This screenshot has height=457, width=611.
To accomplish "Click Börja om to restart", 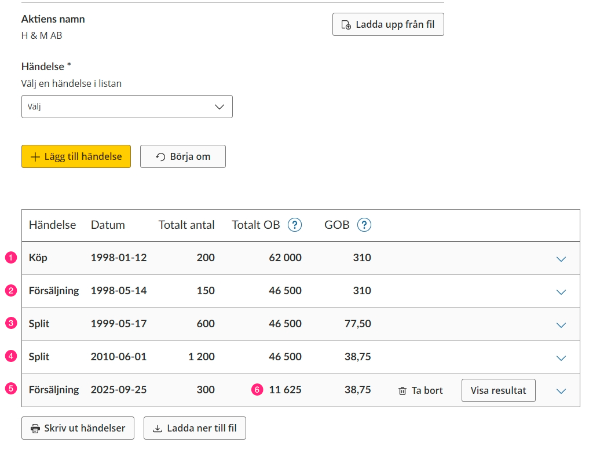I will point(183,156).
